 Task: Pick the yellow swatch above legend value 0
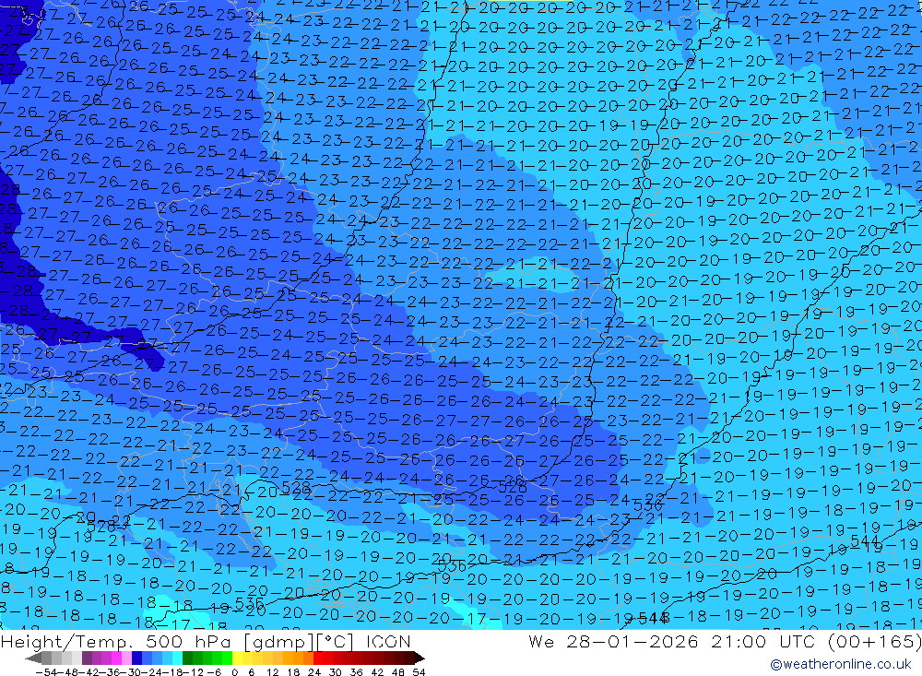click(238, 658)
